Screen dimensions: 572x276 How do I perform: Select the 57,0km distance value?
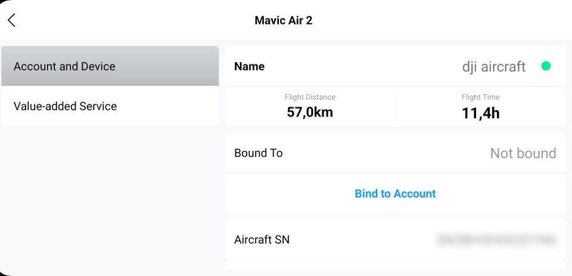[x=310, y=113]
